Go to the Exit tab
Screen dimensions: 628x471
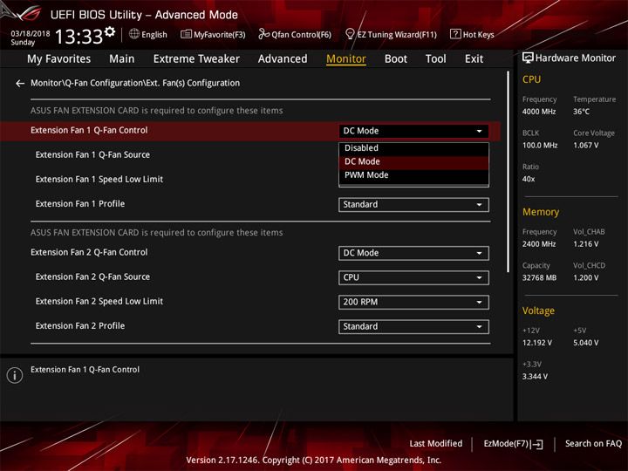coord(474,59)
